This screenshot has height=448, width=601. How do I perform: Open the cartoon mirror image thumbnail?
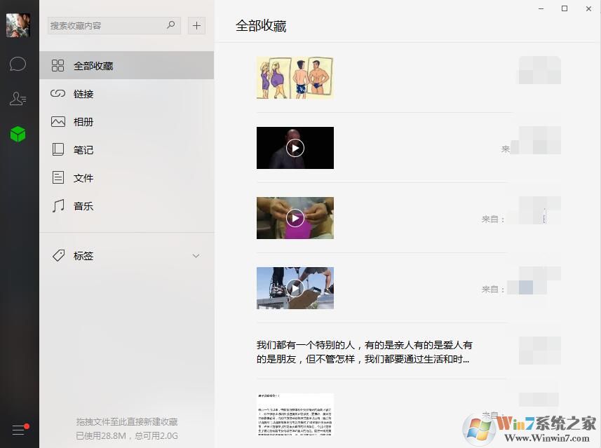point(295,78)
